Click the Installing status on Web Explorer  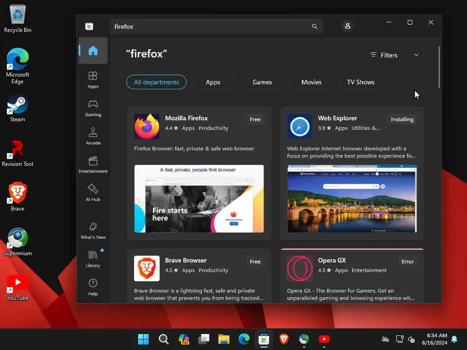point(402,119)
